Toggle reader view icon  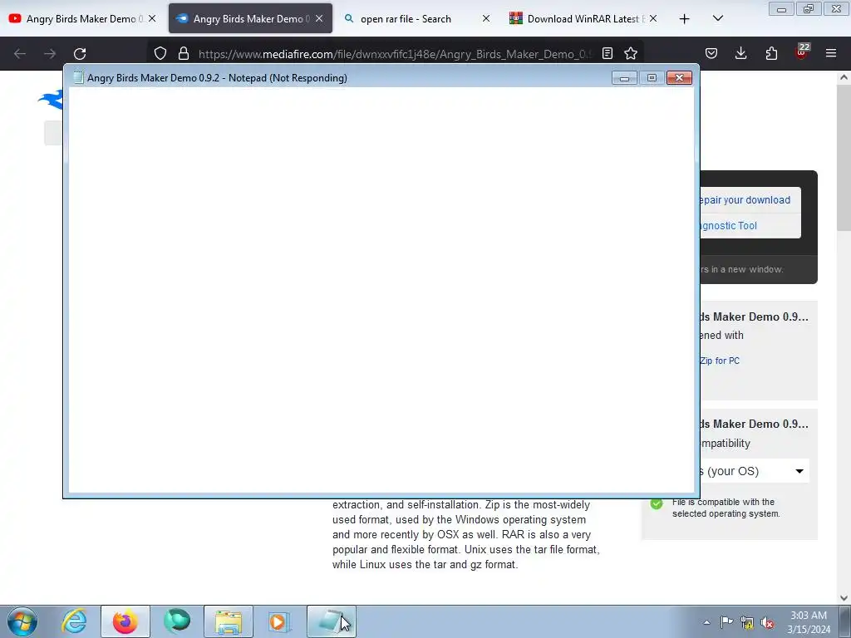608,53
